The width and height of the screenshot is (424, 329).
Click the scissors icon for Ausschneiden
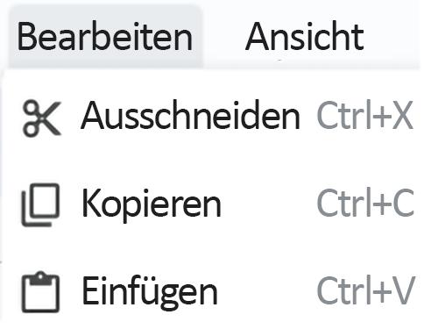[42, 118]
